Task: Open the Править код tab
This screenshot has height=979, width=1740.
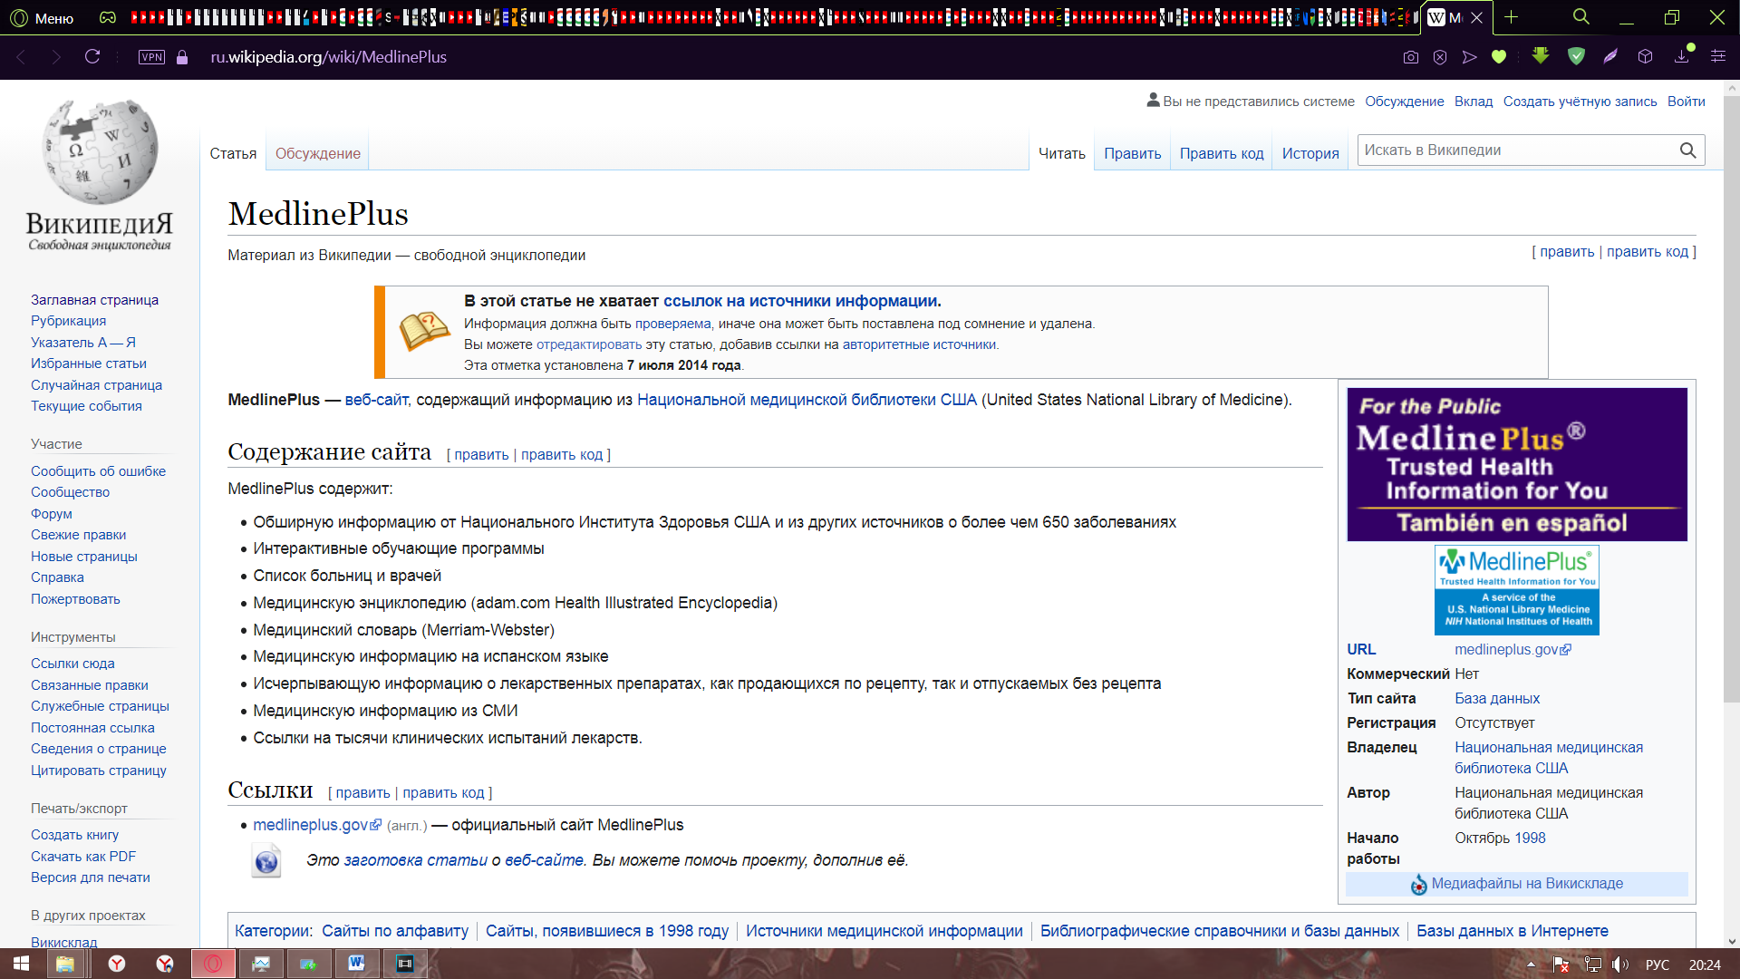Action: tap(1222, 153)
